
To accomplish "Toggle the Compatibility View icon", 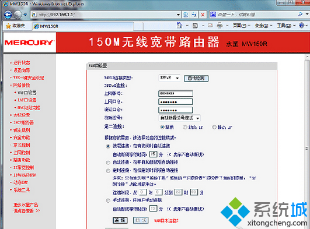I will point(186,15).
